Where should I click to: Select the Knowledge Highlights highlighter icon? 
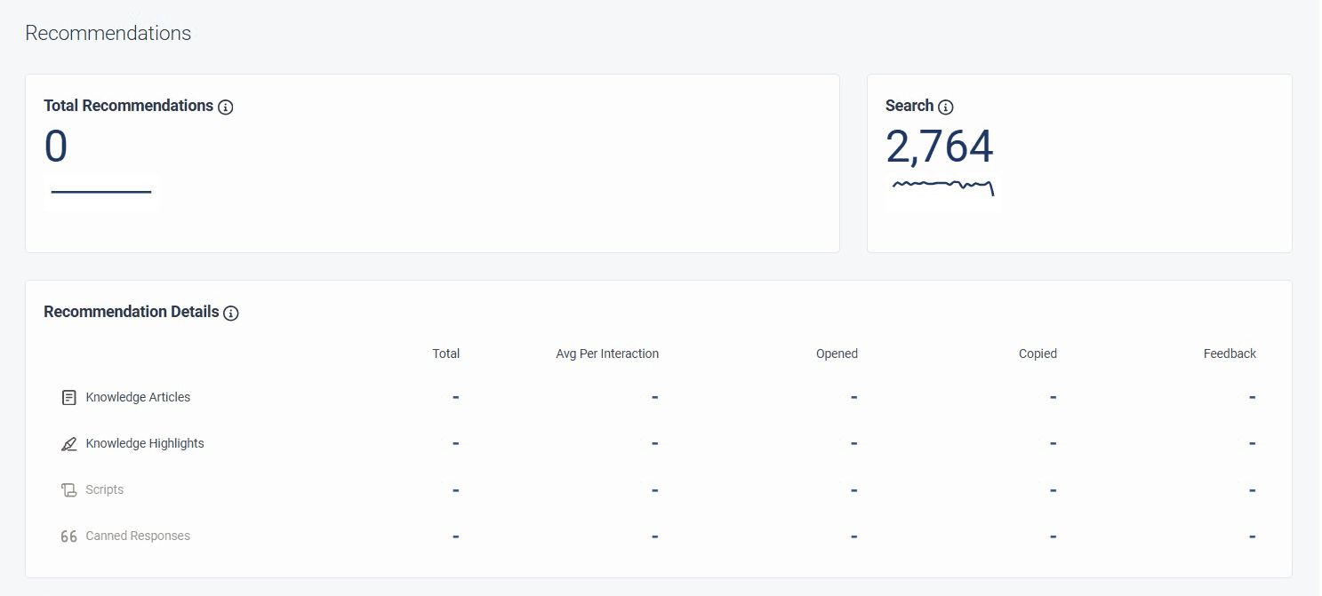pos(69,443)
